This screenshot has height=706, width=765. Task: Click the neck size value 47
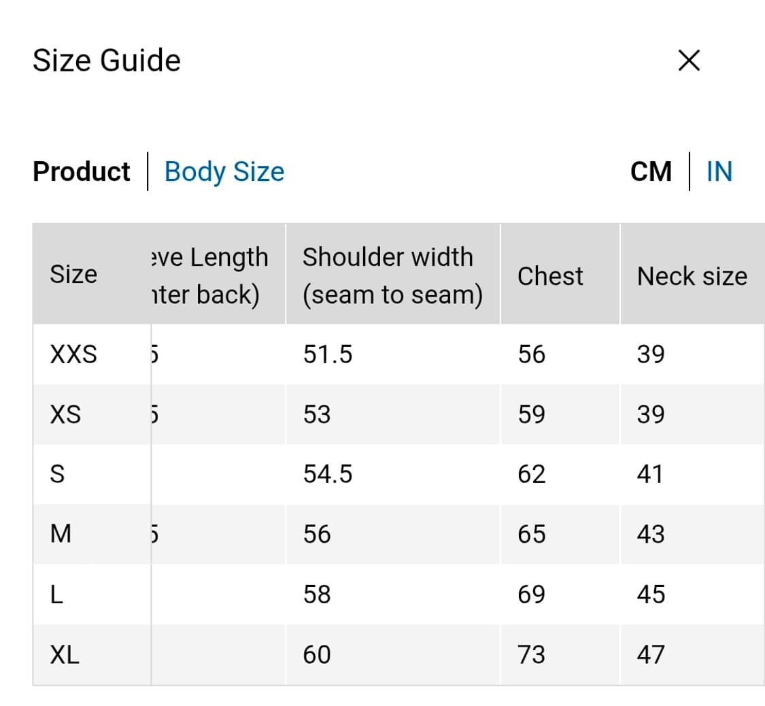(651, 654)
